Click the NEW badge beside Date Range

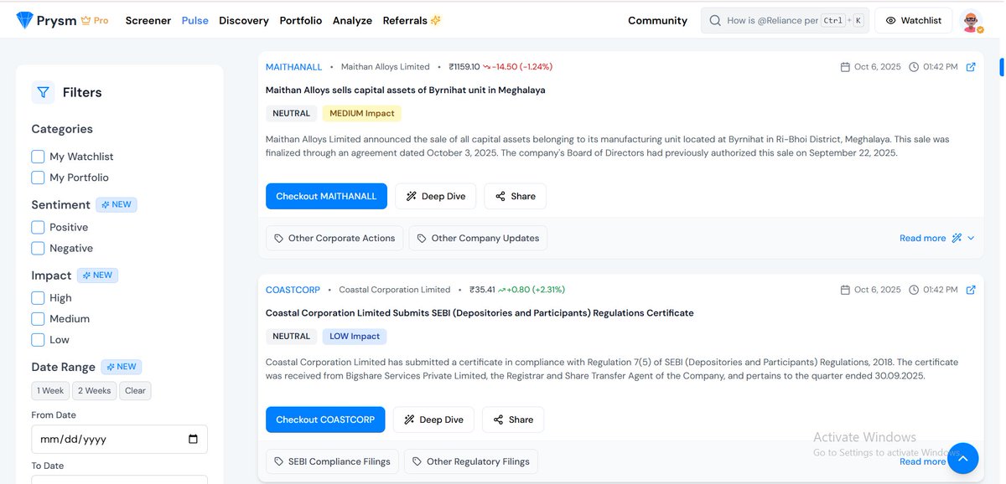(x=122, y=366)
